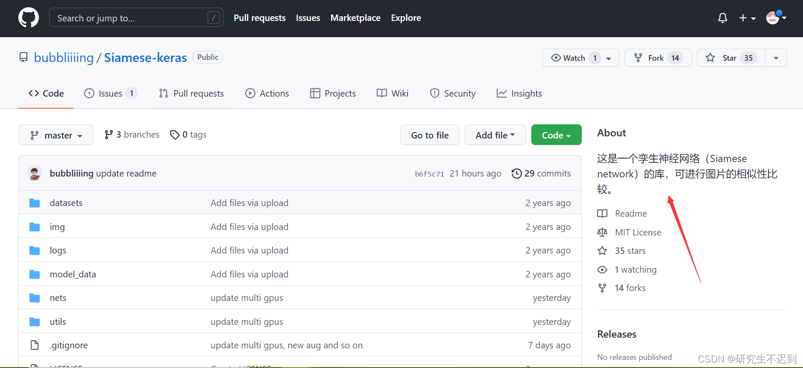
Task: Open the Insights tab
Action: coord(519,93)
